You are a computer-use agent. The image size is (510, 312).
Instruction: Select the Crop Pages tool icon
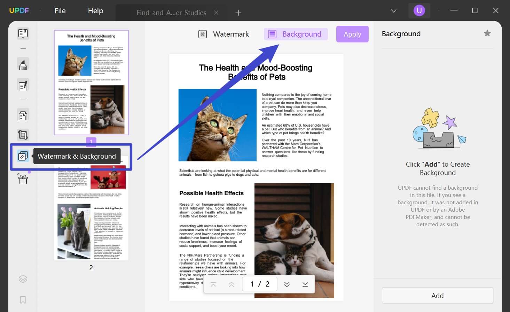(23, 135)
